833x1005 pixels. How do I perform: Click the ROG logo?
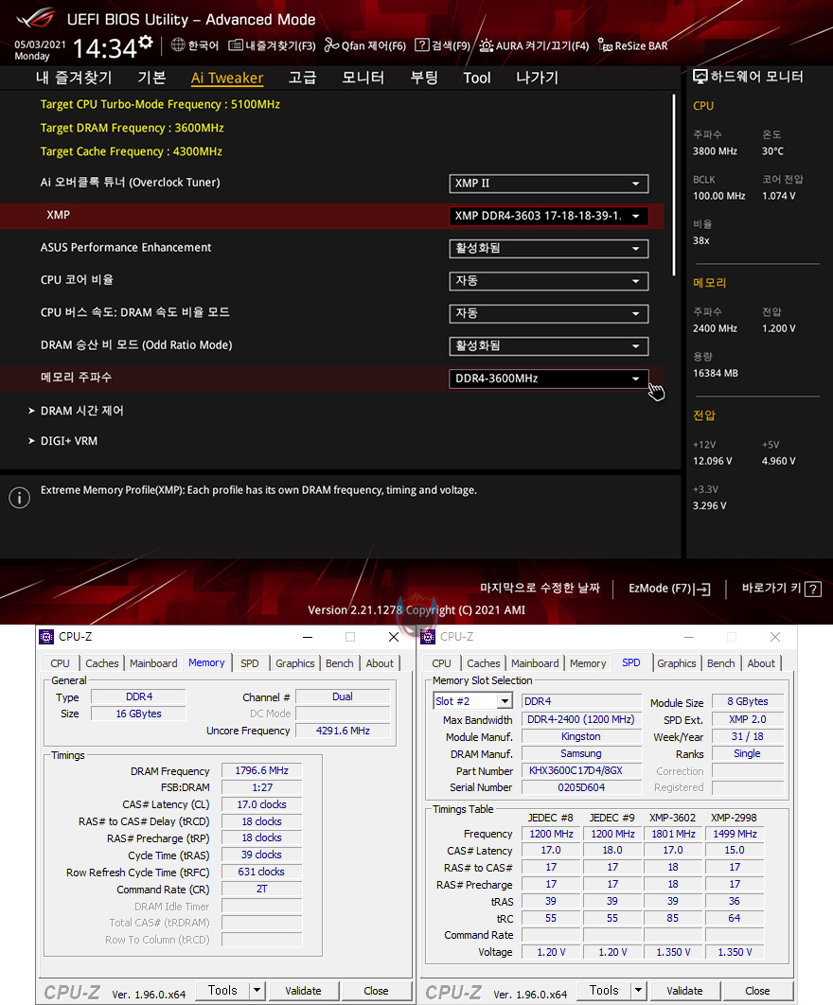36,19
